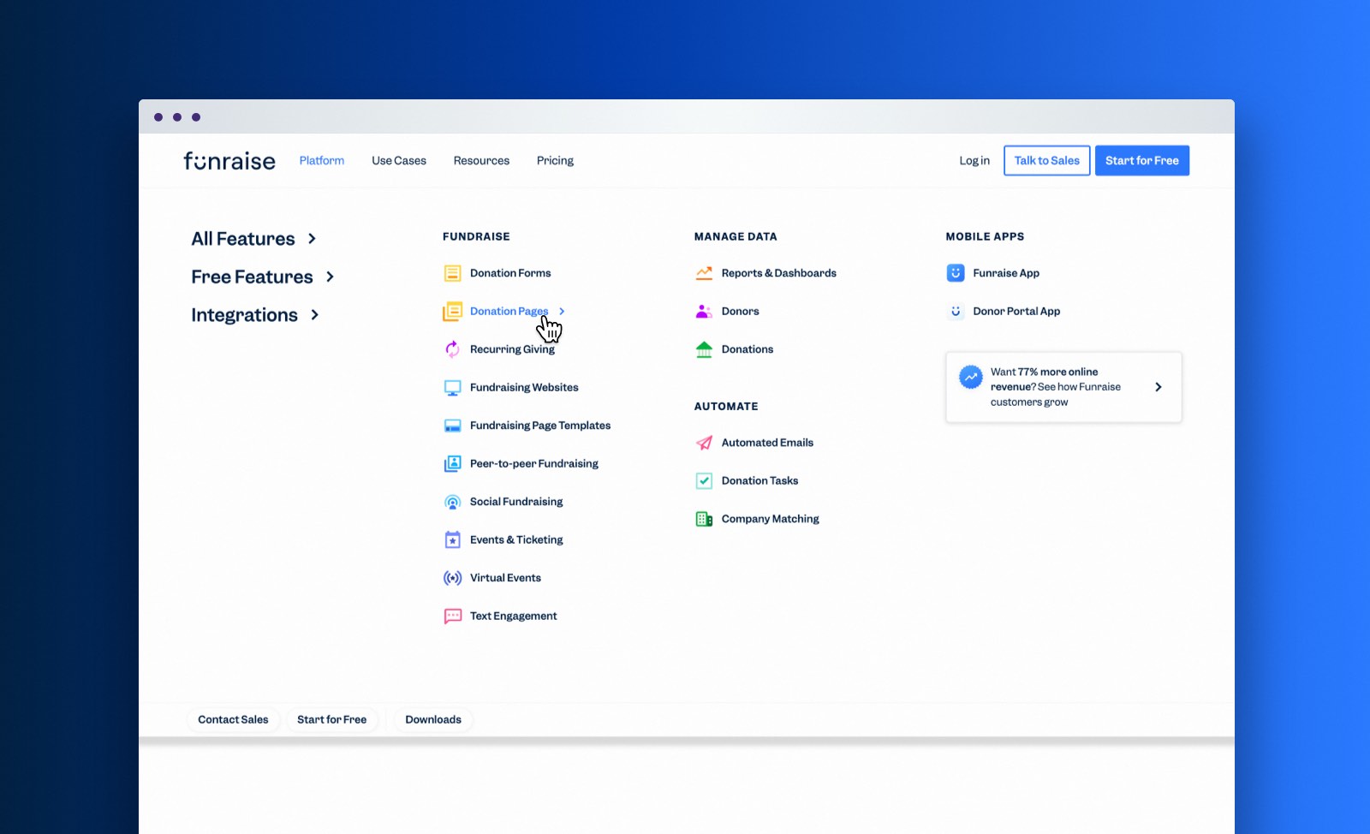
Task: Open the Recurring Giving link
Action: tap(512, 349)
